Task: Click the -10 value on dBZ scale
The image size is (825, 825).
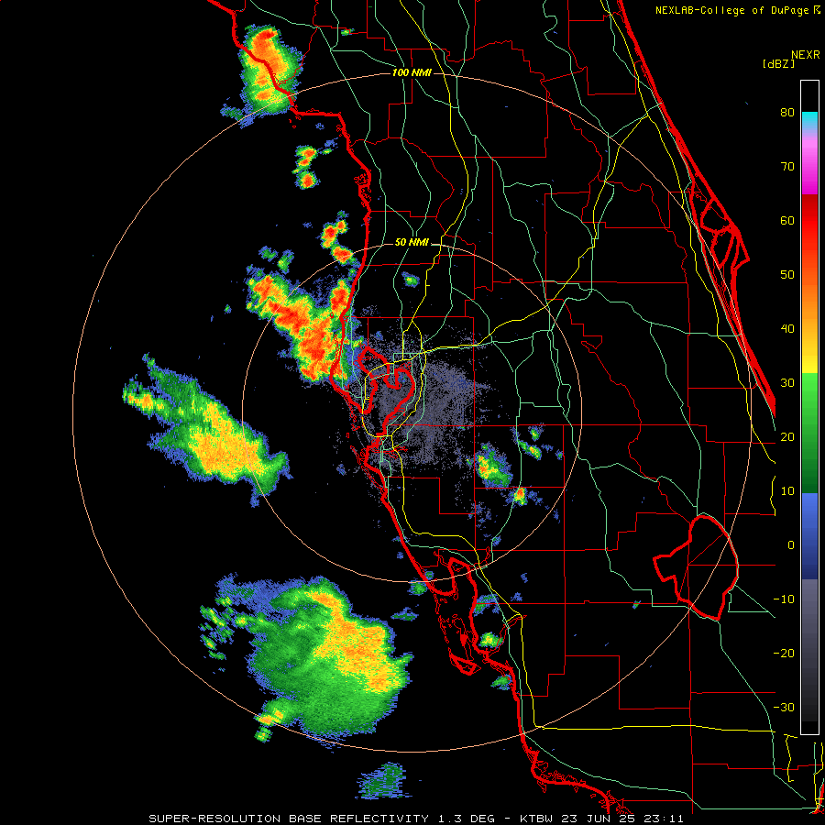Action: click(x=784, y=599)
